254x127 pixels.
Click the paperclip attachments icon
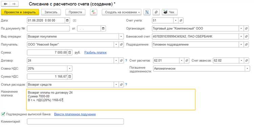point(156,12)
